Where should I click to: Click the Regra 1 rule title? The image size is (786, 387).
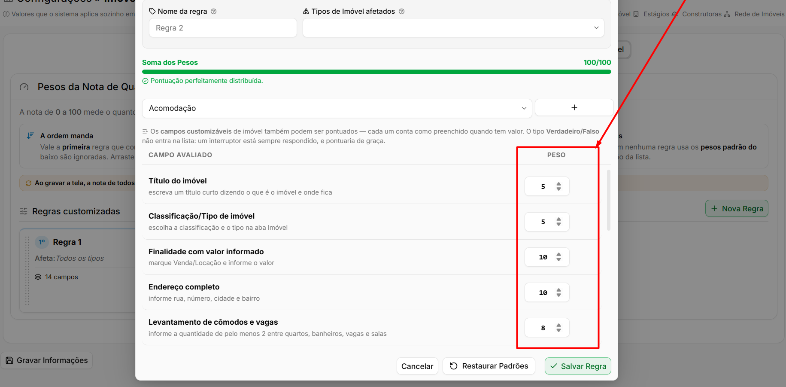pyautogui.click(x=67, y=242)
